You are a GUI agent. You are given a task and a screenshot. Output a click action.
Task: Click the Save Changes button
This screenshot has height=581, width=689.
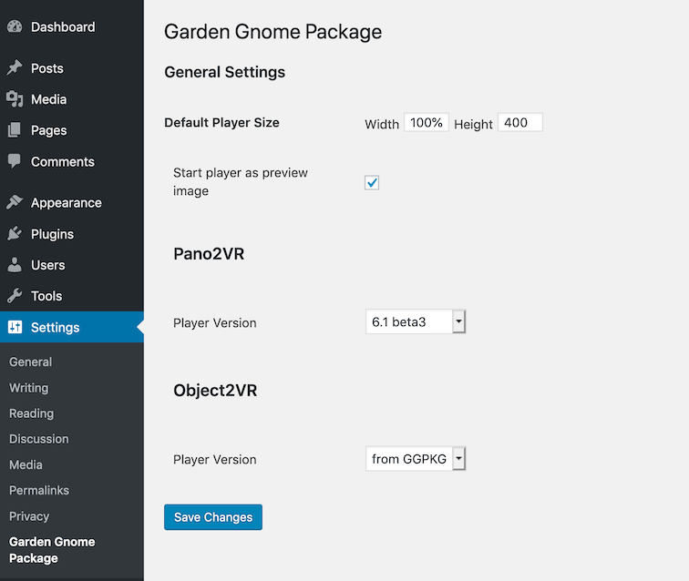pos(213,517)
